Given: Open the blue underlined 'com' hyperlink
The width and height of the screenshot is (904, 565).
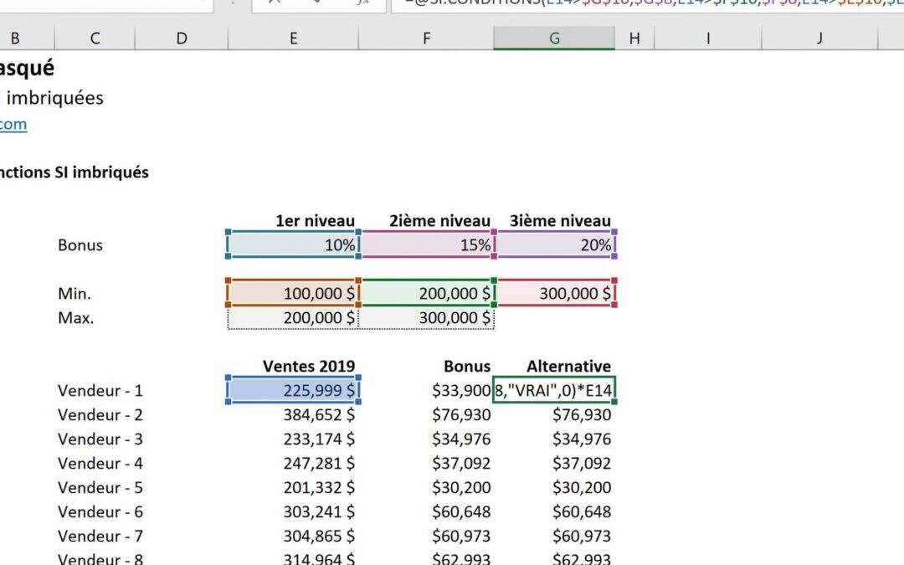Looking at the screenshot, I should coord(13,125).
